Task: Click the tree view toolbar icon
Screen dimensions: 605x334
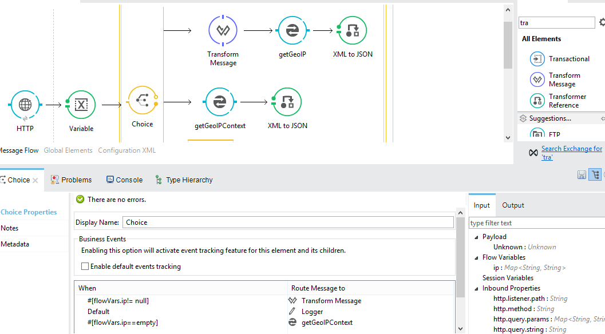Action: pyautogui.click(x=595, y=174)
